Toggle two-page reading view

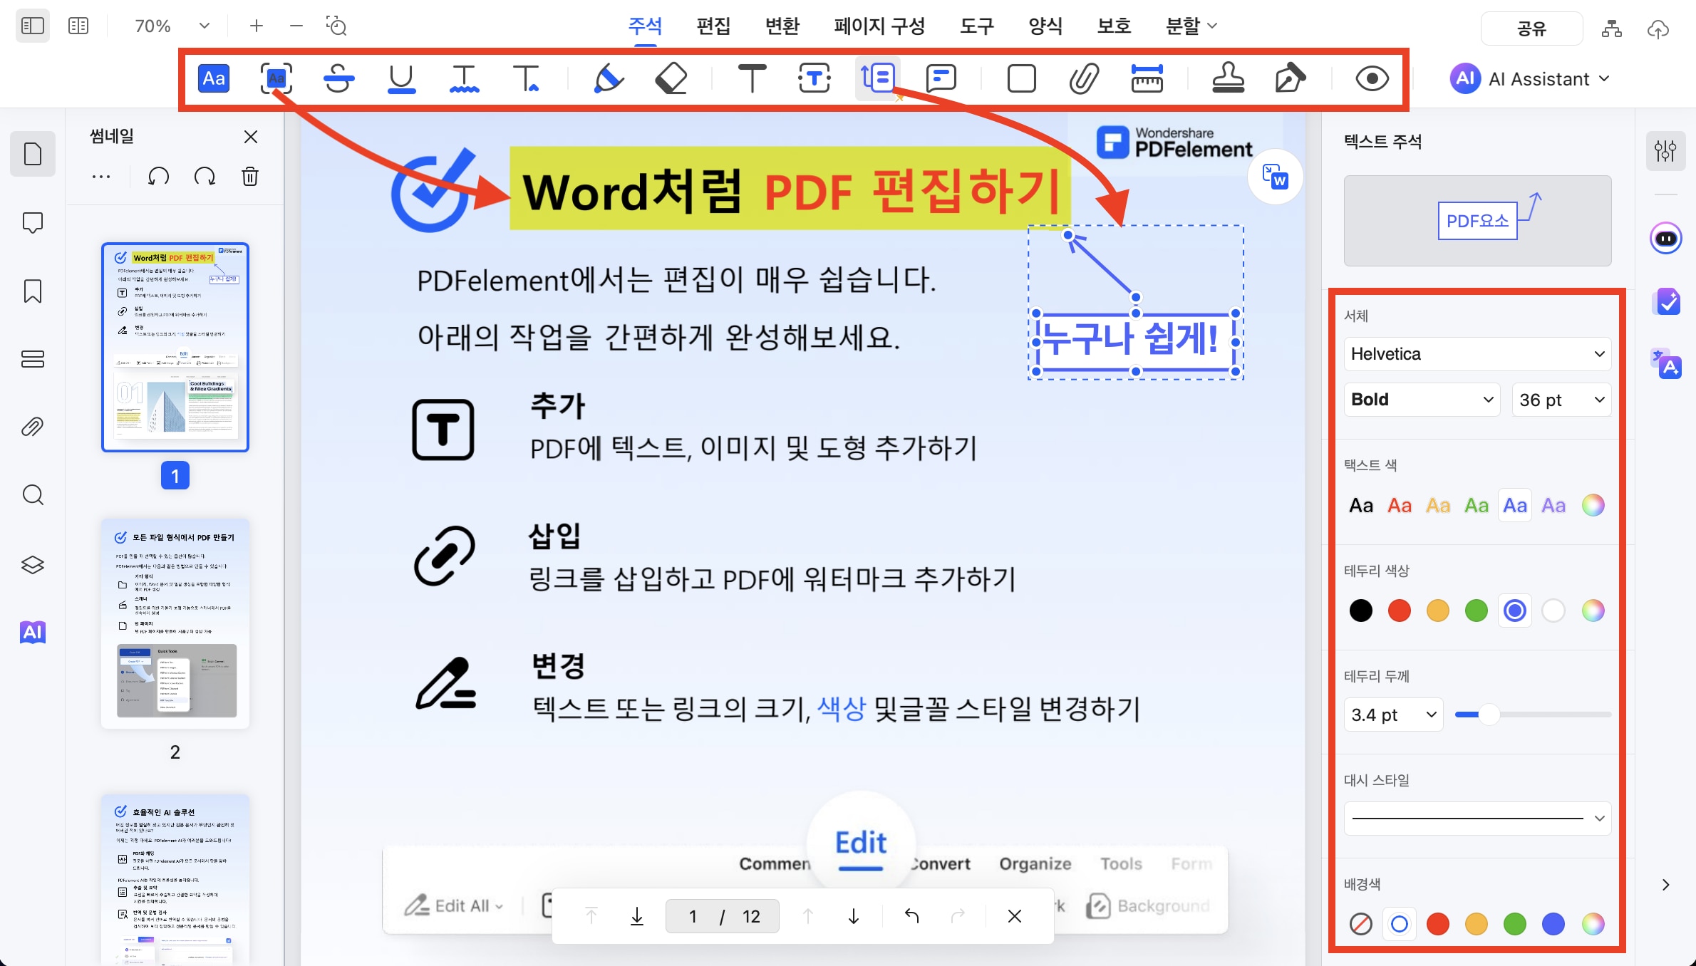(x=78, y=26)
